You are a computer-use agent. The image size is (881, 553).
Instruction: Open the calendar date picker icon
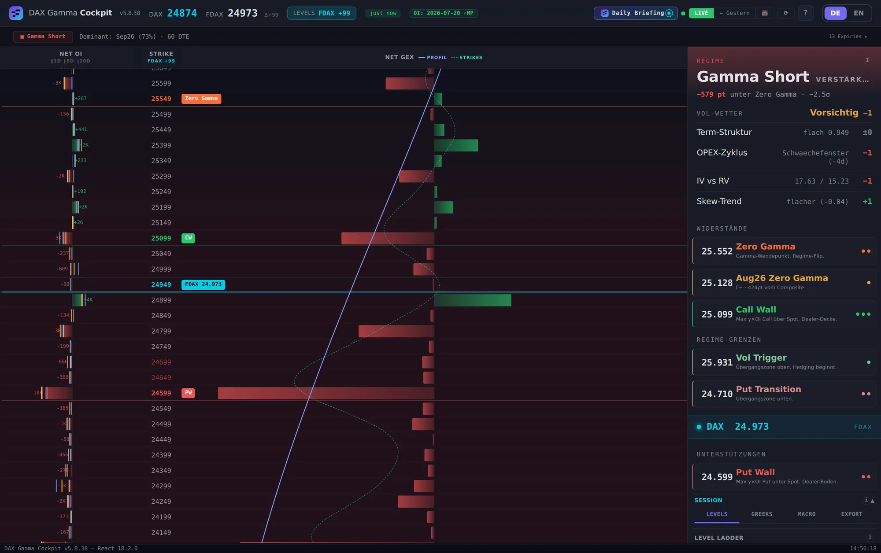pos(765,13)
